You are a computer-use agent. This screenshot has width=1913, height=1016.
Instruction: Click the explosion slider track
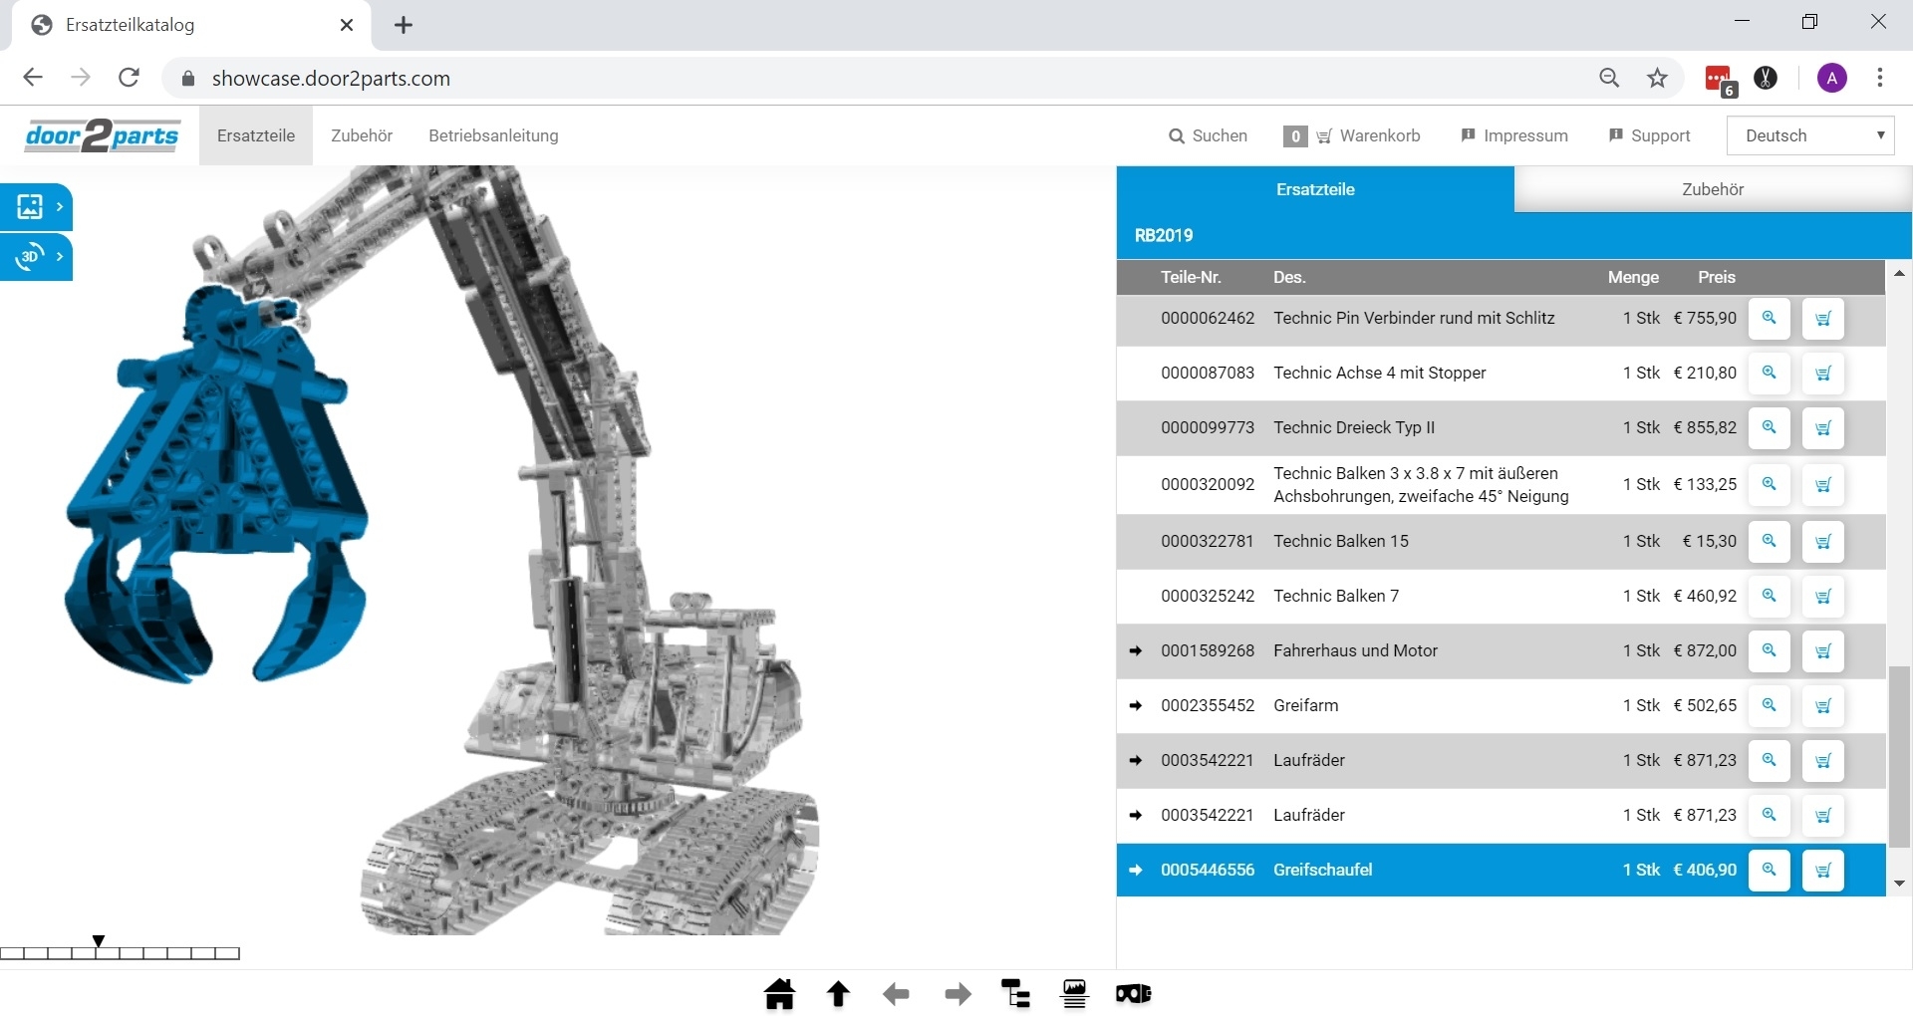[120, 953]
